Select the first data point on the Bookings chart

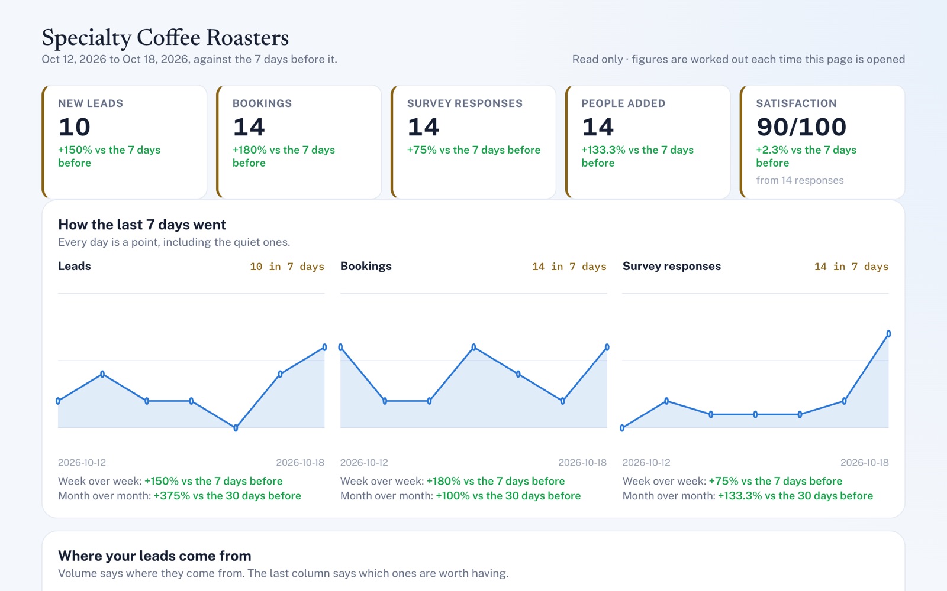340,347
